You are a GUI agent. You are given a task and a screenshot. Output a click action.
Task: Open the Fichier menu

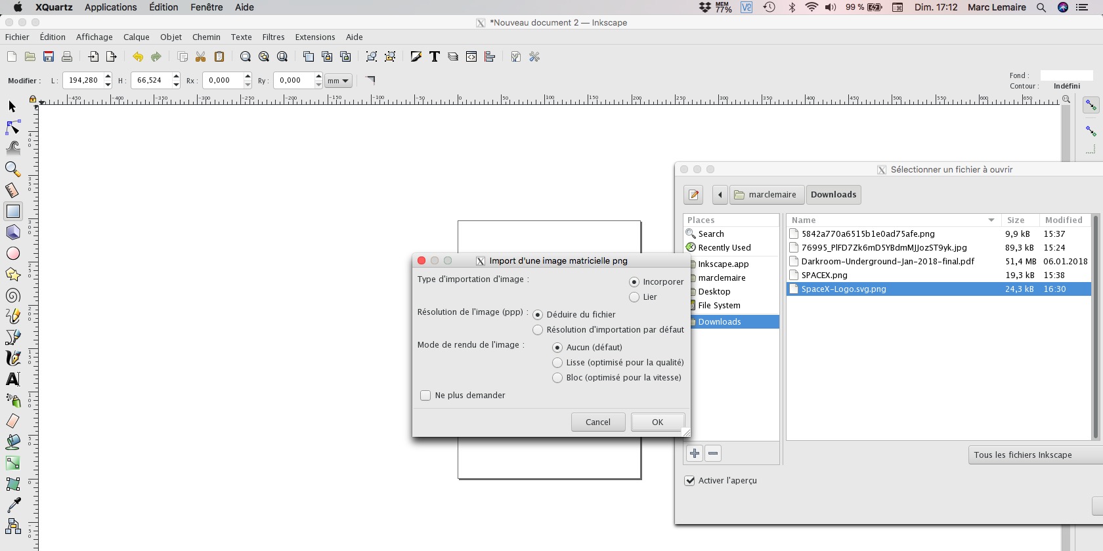click(17, 37)
